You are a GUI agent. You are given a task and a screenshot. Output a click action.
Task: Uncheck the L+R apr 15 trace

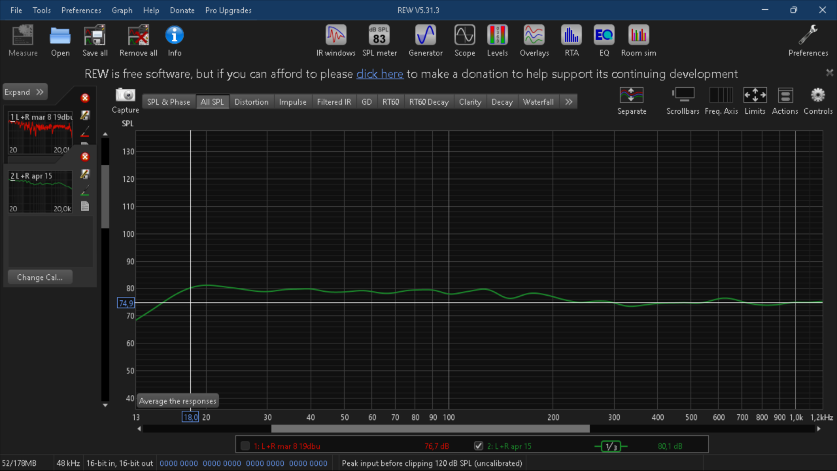pos(479,446)
